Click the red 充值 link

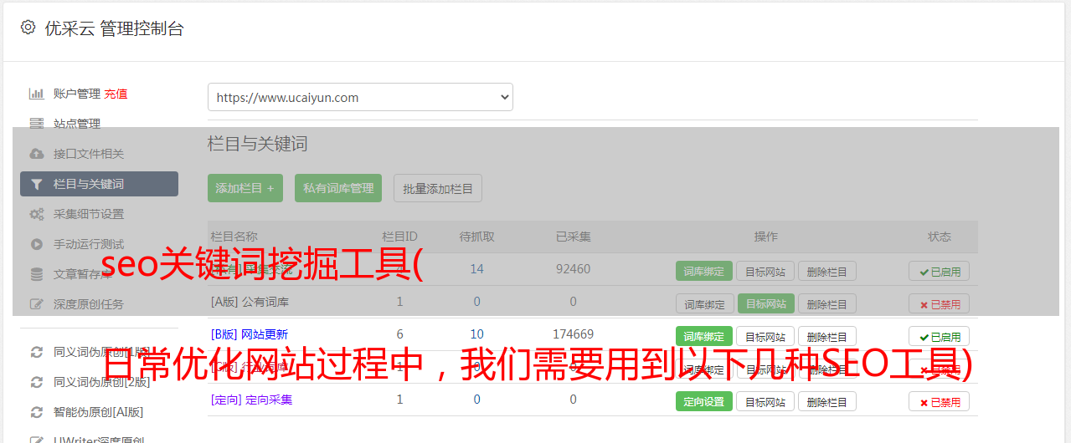116,94
